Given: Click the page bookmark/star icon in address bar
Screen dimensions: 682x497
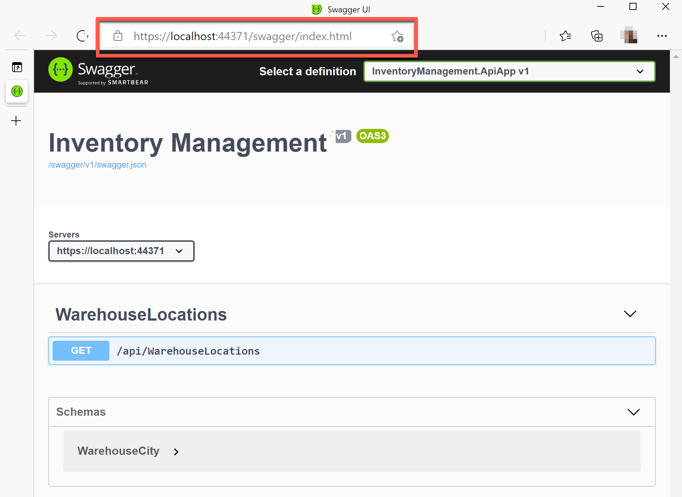Looking at the screenshot, I should [x=397, y=36].
